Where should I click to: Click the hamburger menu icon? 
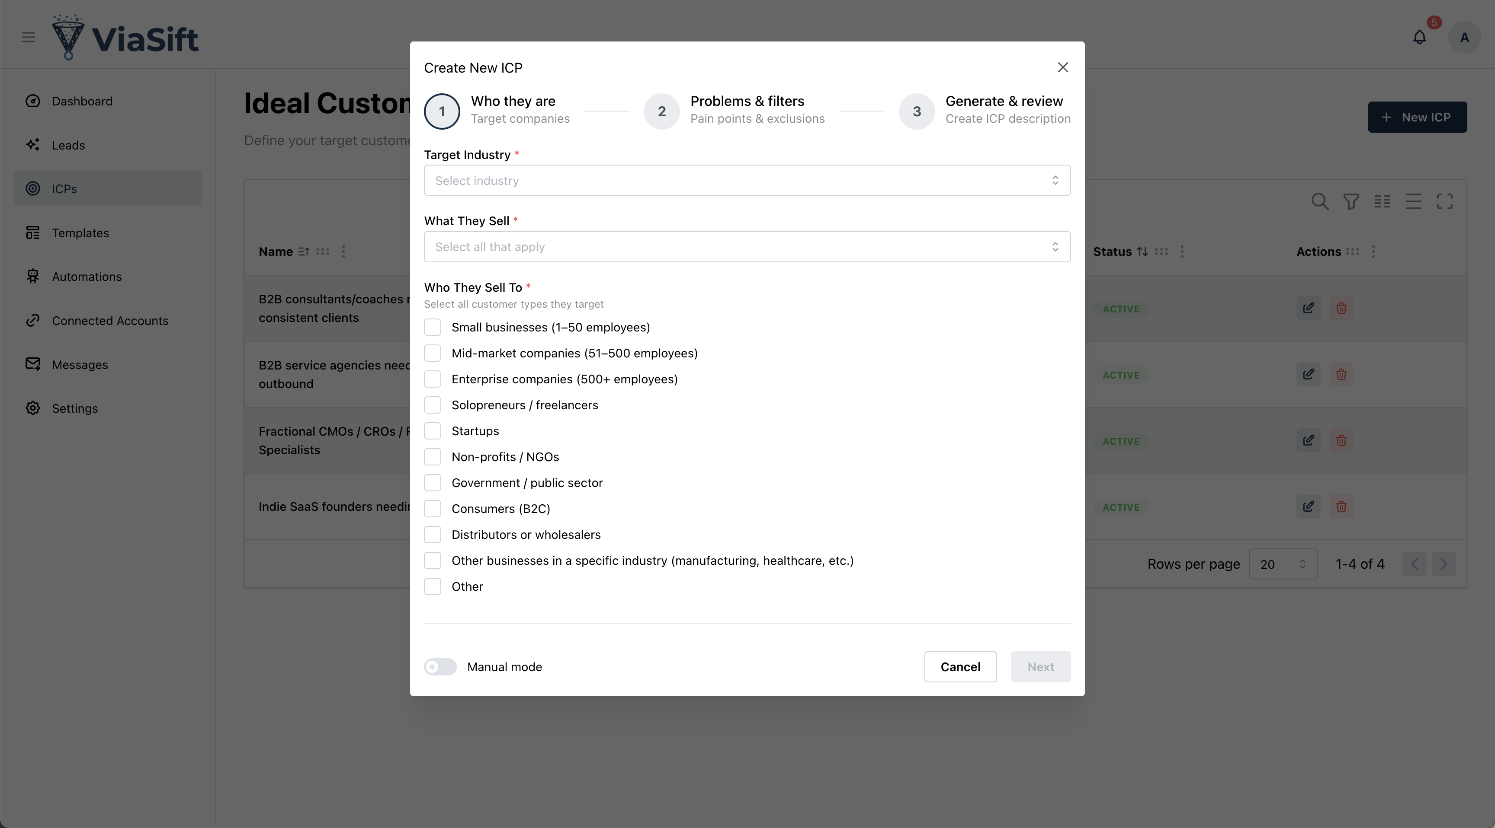(29, 38)
